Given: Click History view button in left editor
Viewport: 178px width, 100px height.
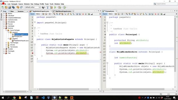Looking at the screenshot, I should coord(38,14).
